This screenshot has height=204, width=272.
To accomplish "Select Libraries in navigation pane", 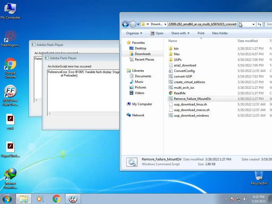I will tap(138, 71).
